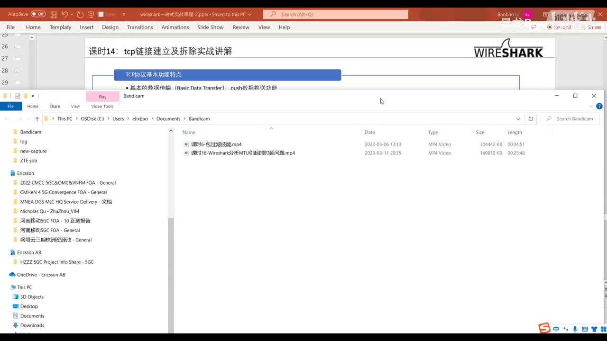The height and width of the screenshot is (341, 607).
Task: Switch to PowerPoint Home tab
Action: (x=33, y=27)
